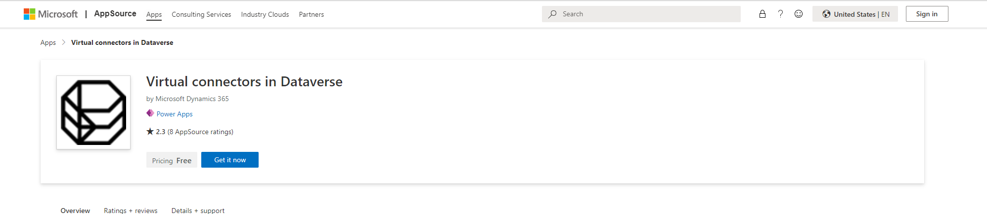Click the globe region icon
Screen dimensions: 987x214
[826, 14]
